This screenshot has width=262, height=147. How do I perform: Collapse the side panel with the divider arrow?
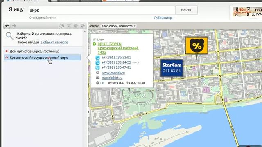click(88, 112)
